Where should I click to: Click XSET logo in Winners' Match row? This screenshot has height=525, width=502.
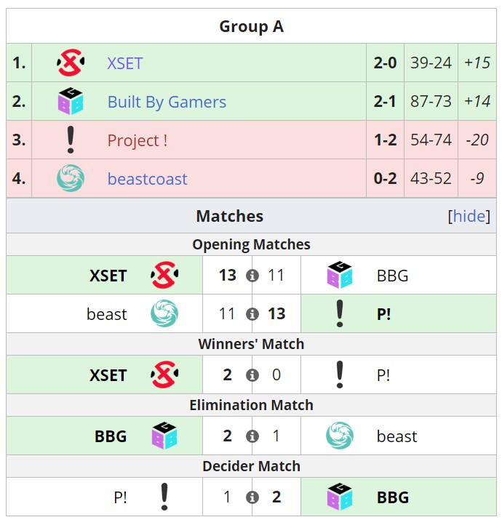164,374
